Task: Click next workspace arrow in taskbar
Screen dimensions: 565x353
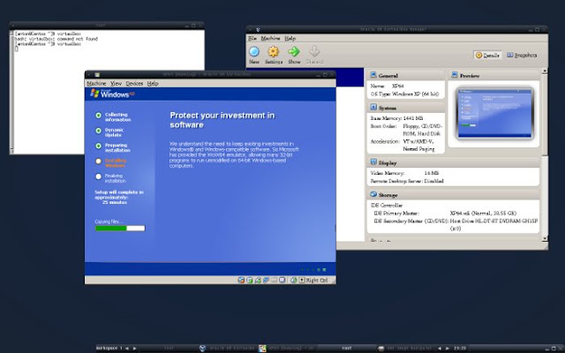Action: click(x=135, y=349)
